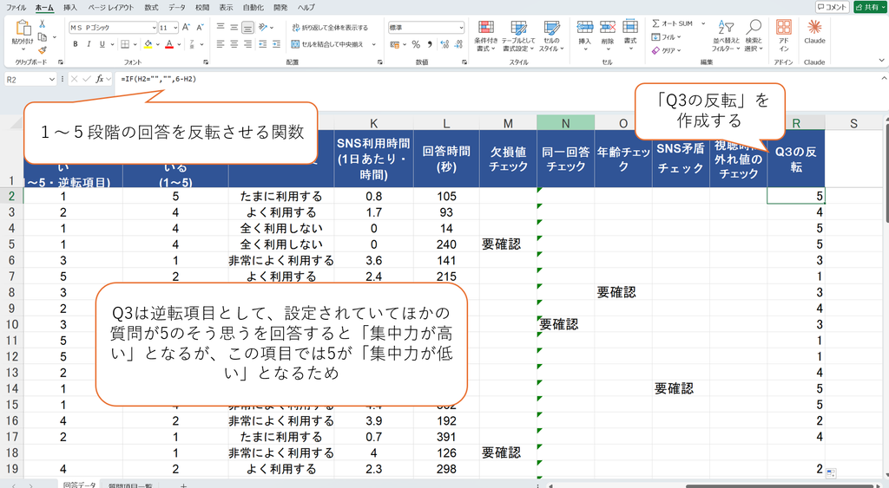This screenshot has height=488, width=889.
Task: Expand the number format dropdown
Action: 461,27
